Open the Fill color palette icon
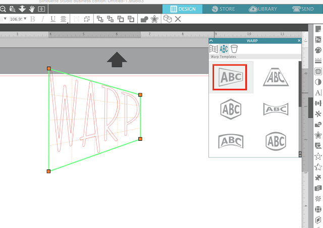 pyautogui.click(x=318, y=50)
